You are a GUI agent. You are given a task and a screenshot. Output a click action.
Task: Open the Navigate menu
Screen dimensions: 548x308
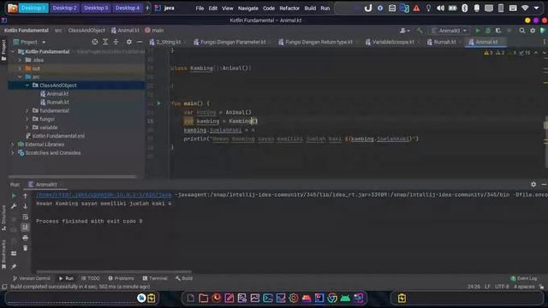coord(248,8)
